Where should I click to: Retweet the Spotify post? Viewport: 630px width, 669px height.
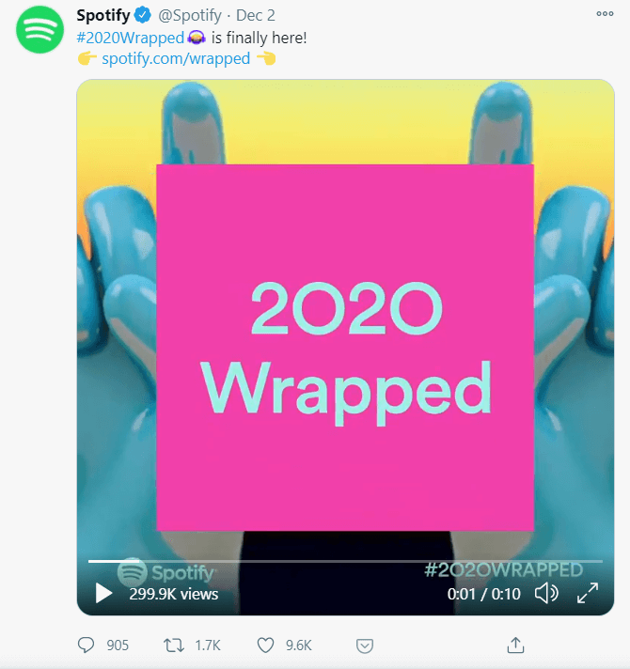click(174, 646)
